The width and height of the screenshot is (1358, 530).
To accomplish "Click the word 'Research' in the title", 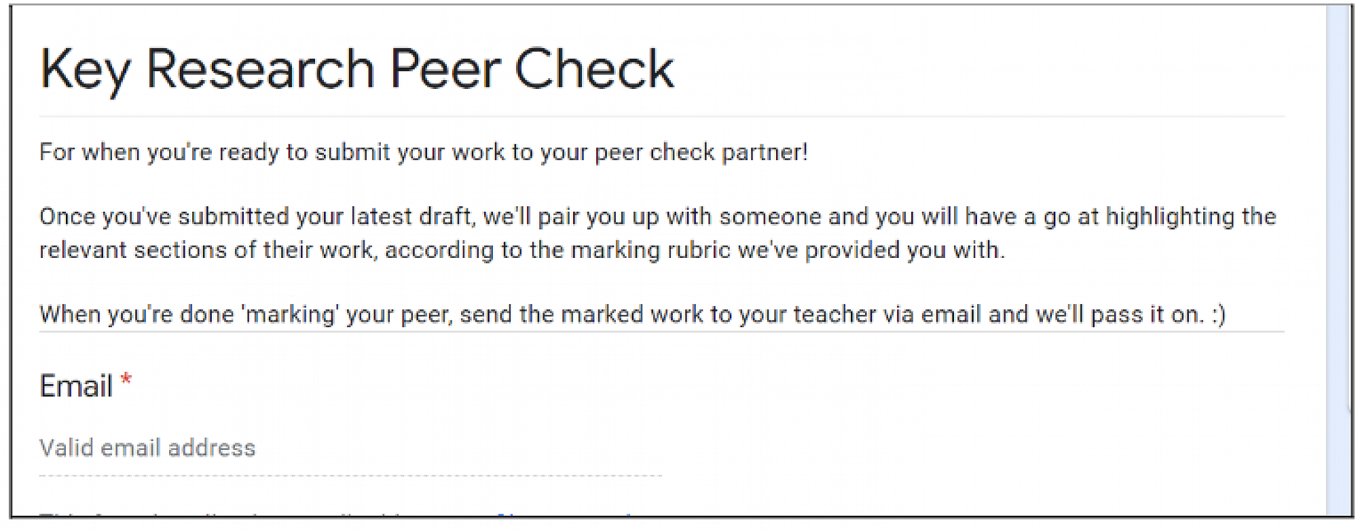I will pyautogui.click(x=260, y=69).
